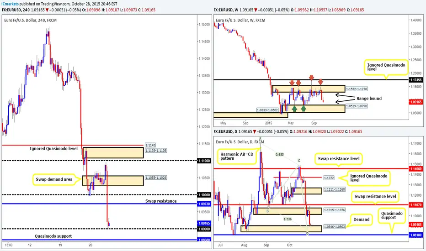The height and width of the screenshot is (251, 426).
Task: Click the 1.1015-1.1076 zone label
Action: (334, 210)
